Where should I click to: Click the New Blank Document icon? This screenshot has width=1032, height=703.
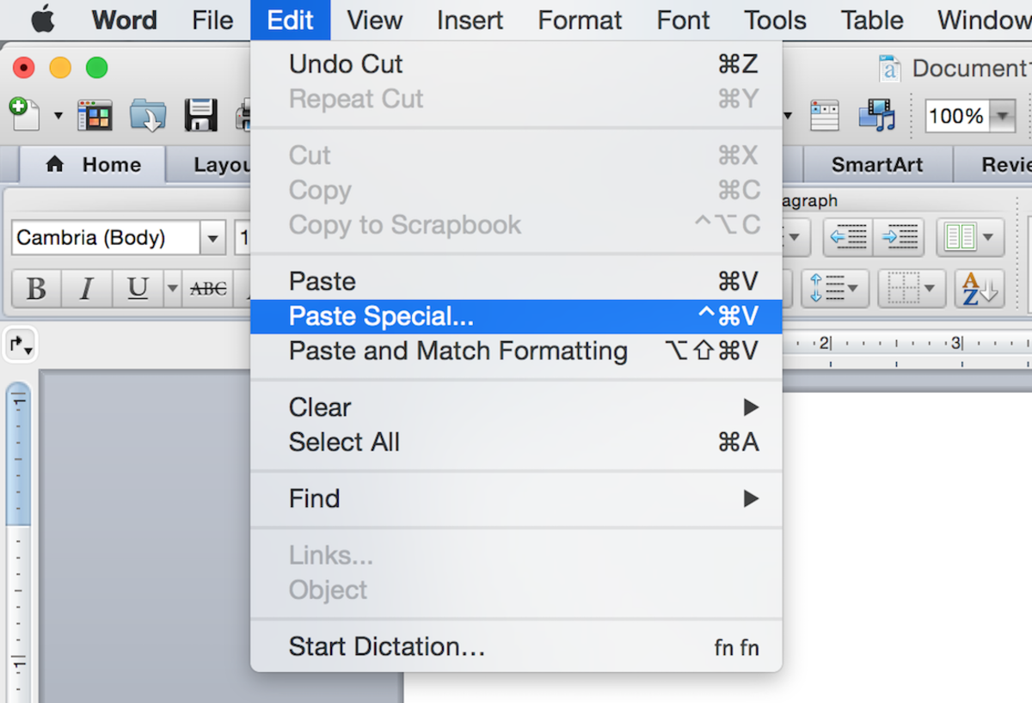click(x=23, y=113)
